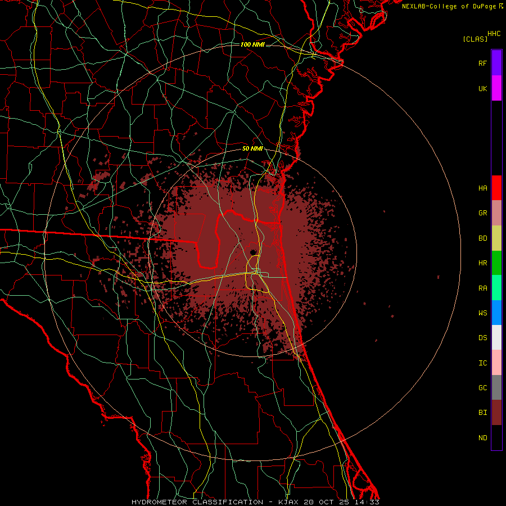Click the ND legend label
The width and height of the screenshot is (506, 506).
[482, 437]
